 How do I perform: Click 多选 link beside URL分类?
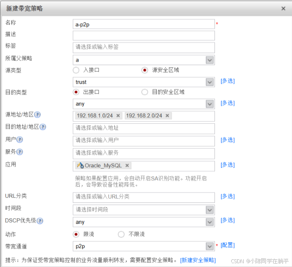click(x=228, y=196)
